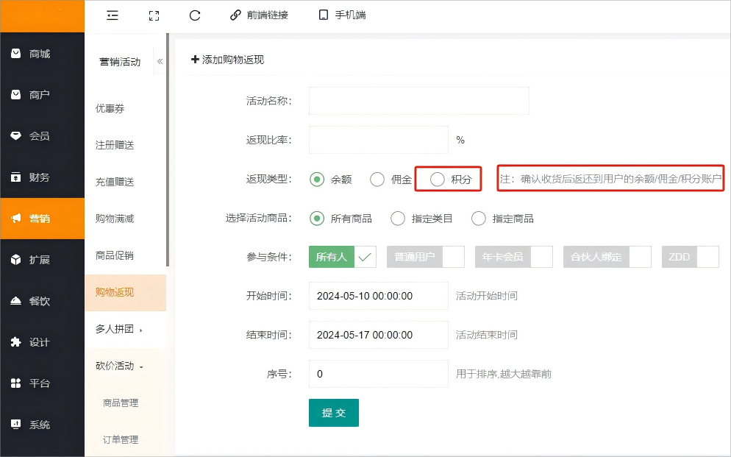The width and height of the screenshot is (731, 457).
Task: Open 优惠券 in the marketing menu
Action: (110, 108)
